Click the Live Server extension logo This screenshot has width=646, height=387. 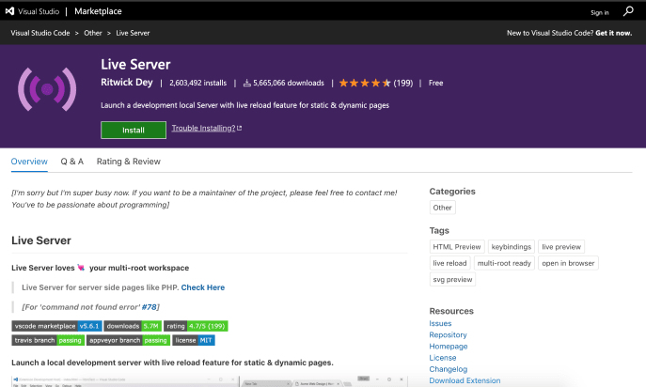tap(47, 89)
